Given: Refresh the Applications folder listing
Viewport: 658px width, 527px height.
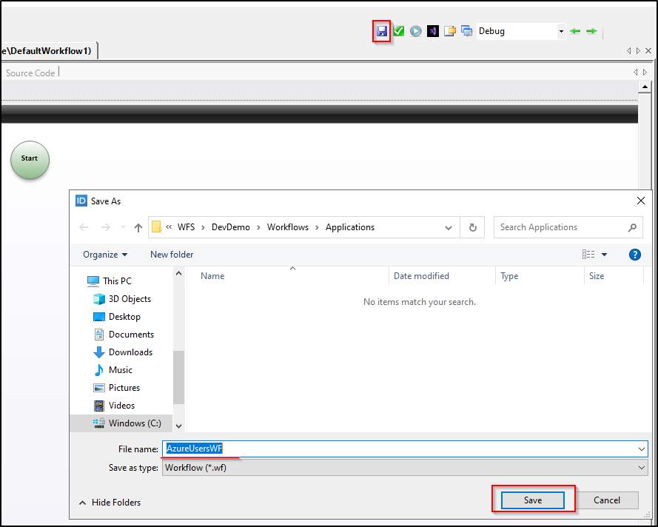Looking at the screenshot, I should [472, 227].
